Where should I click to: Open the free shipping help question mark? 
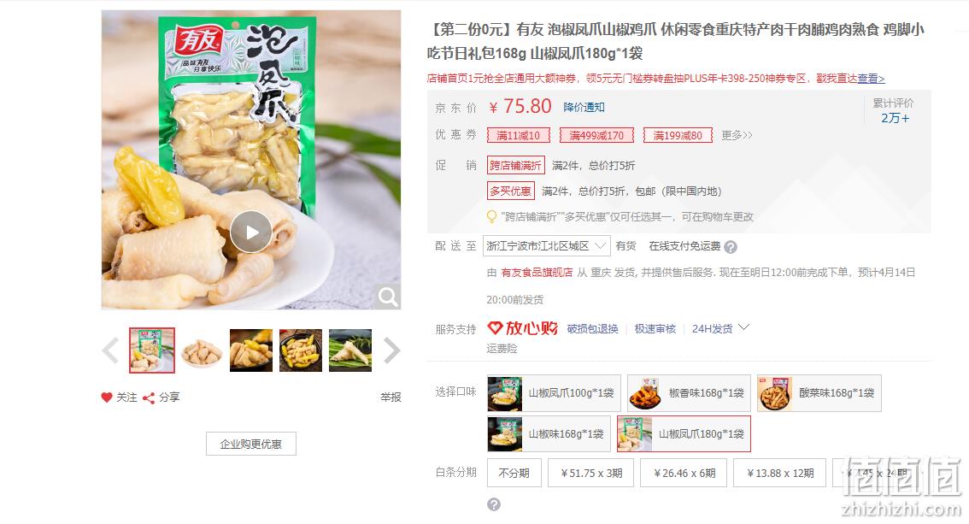(731, 247)
